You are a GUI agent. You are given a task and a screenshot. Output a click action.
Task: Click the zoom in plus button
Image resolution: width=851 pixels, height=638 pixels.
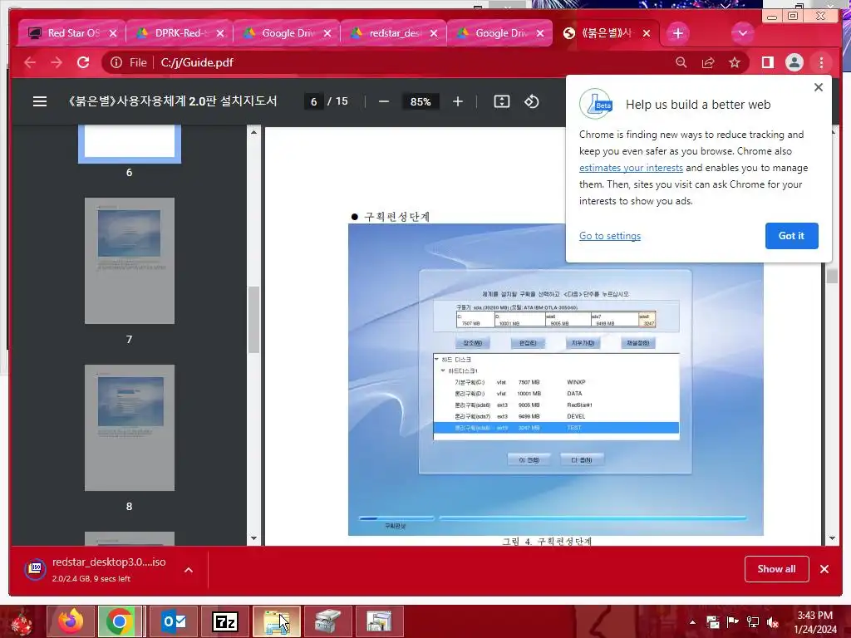coord(458,101)
